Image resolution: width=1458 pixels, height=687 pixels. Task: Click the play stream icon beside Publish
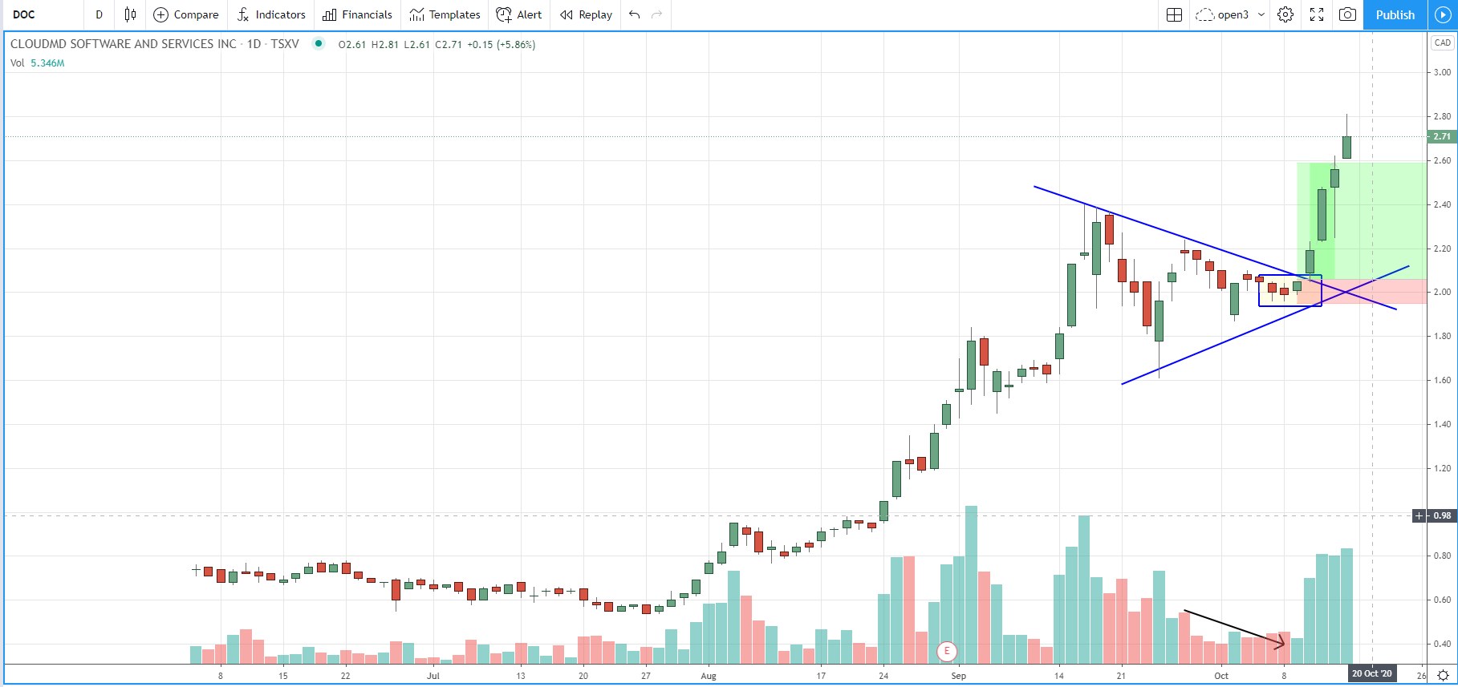point(1442,14)
